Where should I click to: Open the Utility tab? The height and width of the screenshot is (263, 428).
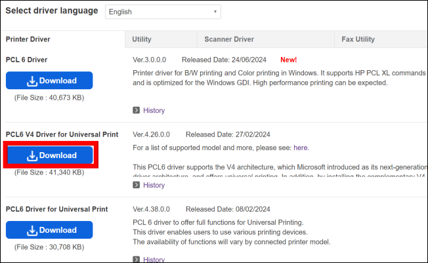(161, 39)
